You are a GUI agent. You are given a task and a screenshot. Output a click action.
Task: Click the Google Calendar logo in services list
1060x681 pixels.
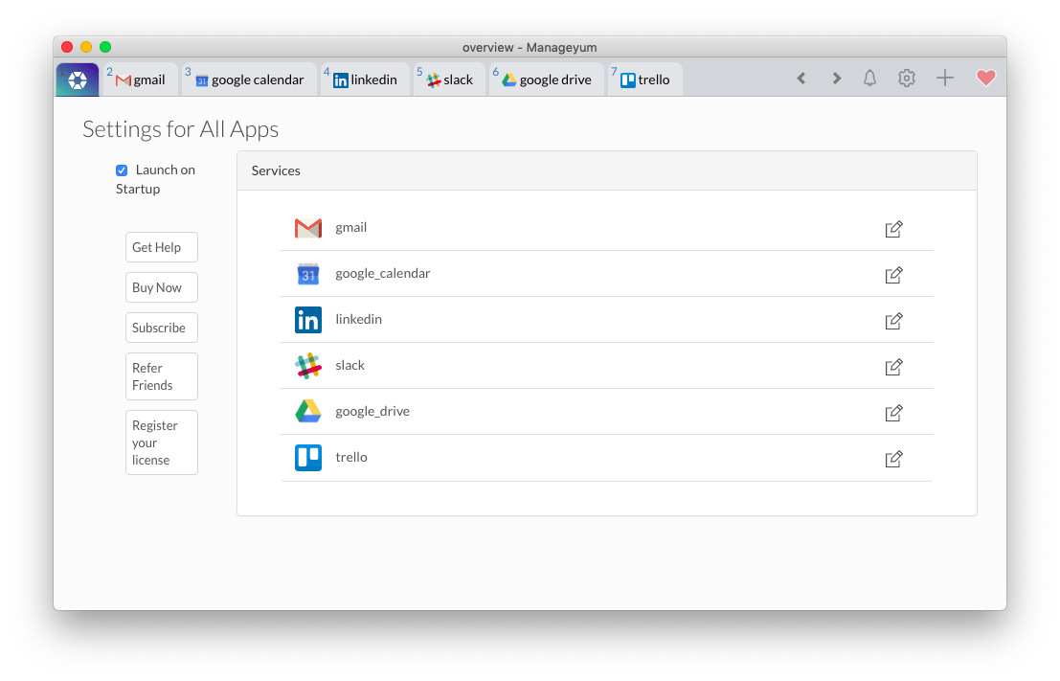(308, 274)
